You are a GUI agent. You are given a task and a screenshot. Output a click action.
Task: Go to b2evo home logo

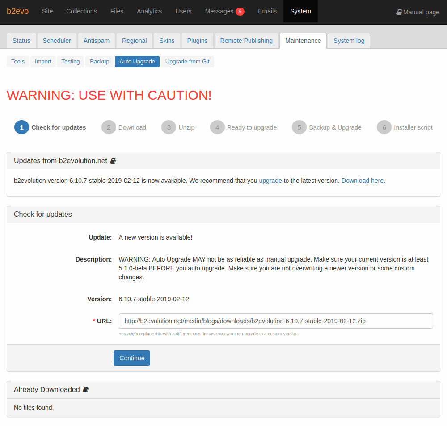[18, 11]
